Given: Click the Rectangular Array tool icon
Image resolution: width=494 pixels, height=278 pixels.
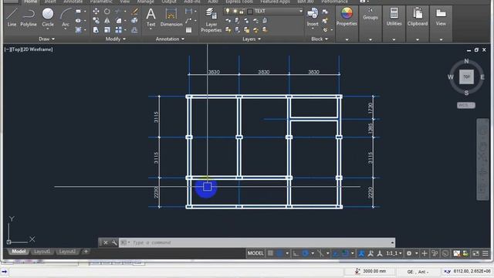Looking at the screenshot, I should pyautogui.click(x=118, y=30).
